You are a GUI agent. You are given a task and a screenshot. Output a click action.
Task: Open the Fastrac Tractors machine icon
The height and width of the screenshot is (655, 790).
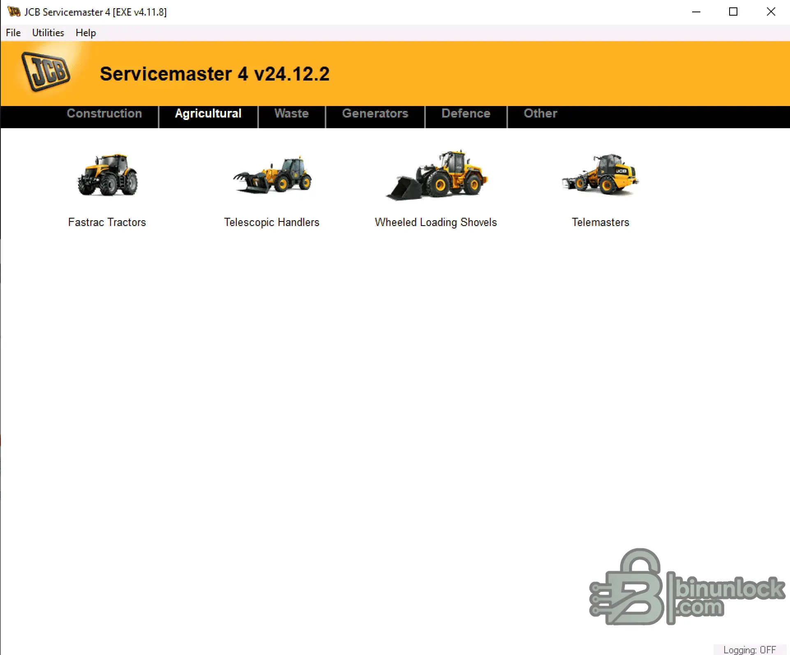point(107,175)
